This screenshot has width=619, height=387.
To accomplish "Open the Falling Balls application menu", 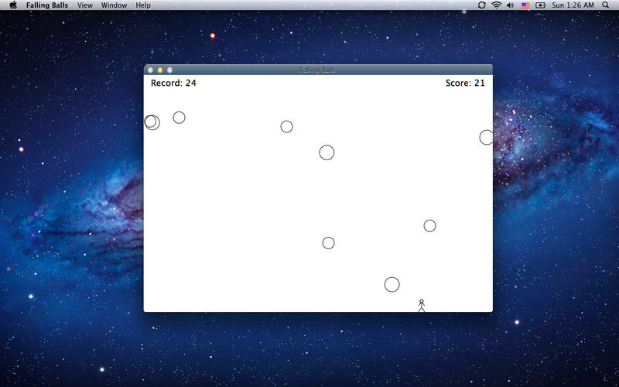I will click(46, 5).
